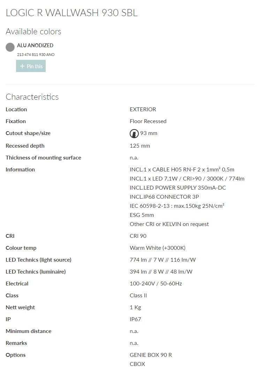
Task: Open the GENIE BOX 90 R option
Action: point(151,355)
